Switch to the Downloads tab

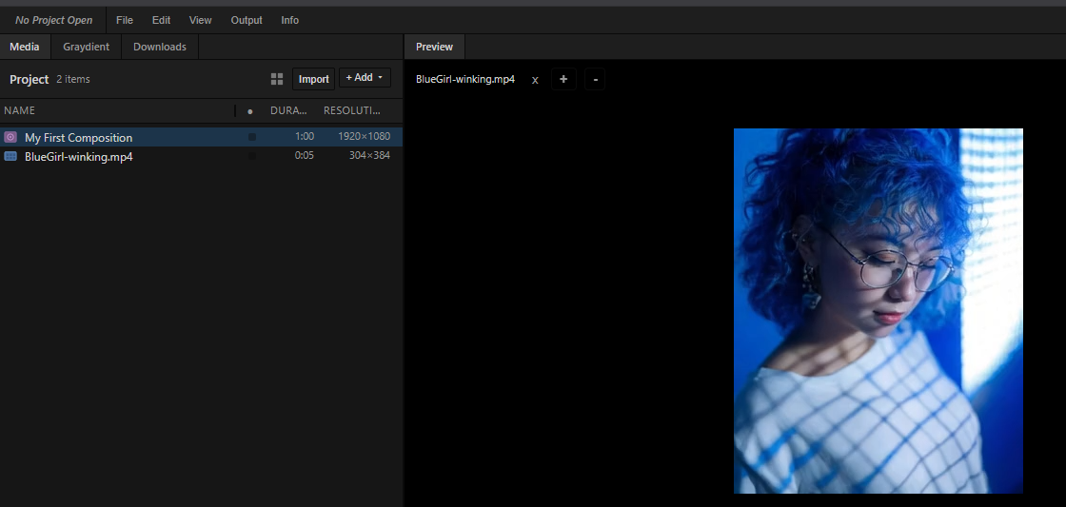coord(160,47)
